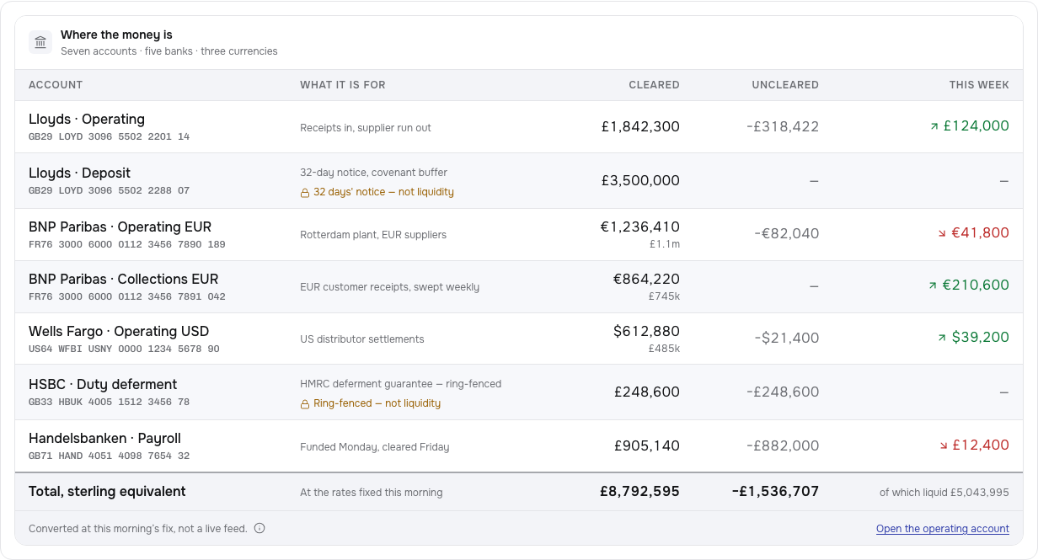
Task: Click the Funded Monday, cleared Friday description
Action: (375, 447)
